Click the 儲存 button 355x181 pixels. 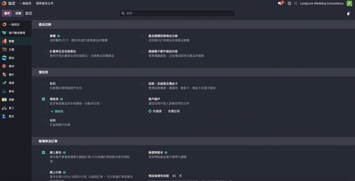point(7,13)
